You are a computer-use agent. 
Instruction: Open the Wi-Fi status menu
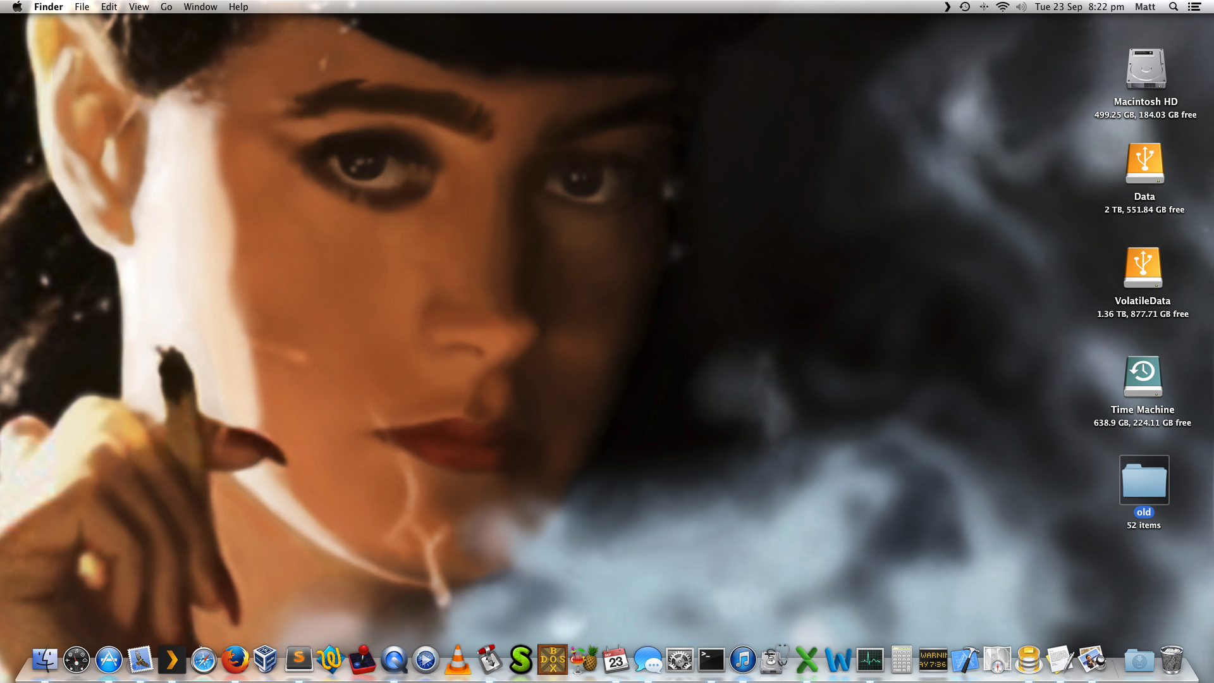(1003, 7)
